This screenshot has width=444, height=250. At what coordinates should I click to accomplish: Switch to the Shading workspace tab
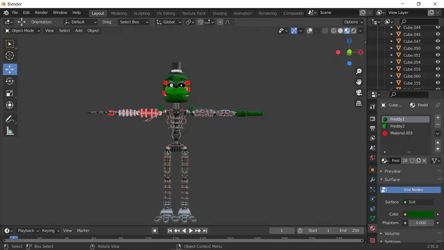coord(220,13)
